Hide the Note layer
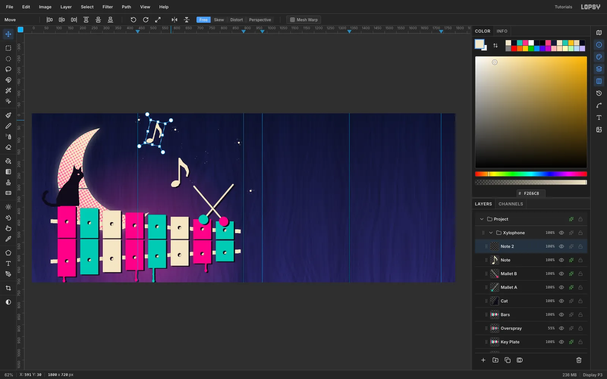607x379 pixels. [561, 260]
